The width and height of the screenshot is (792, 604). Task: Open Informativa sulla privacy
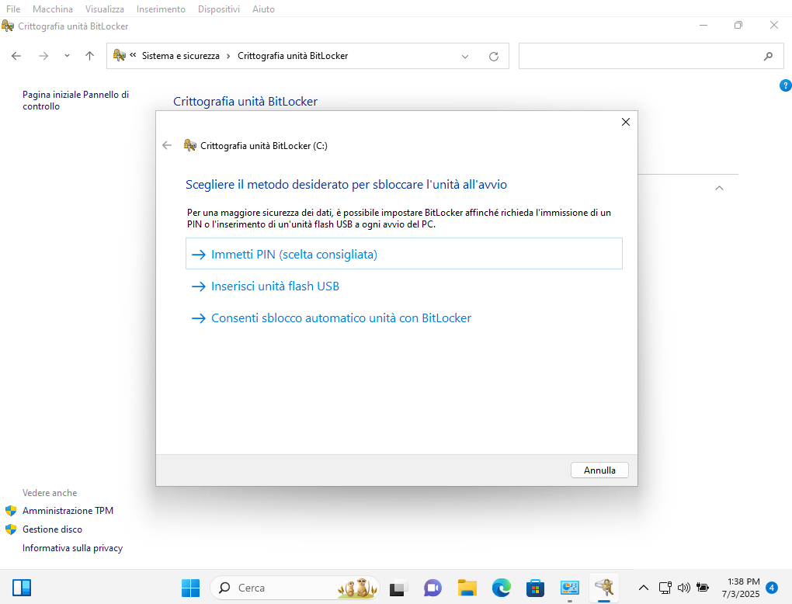(x=72, y=548)
